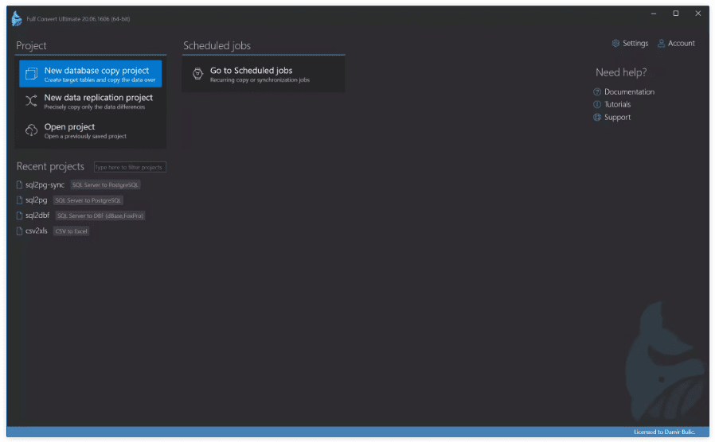This screenshot has height=442, width=715.
Task: Open the Support link
Action: (x=612, y=117)
